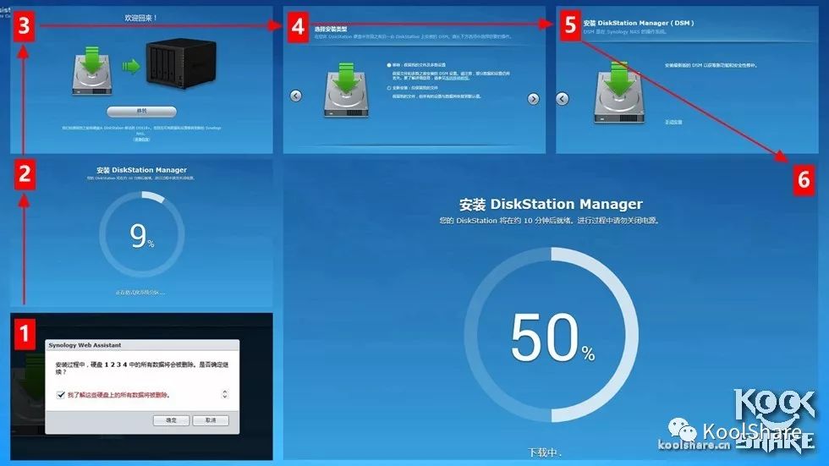Image resolution: width=829 pixels, height=466 pixels.
Task: Click the Synology Web Assistant dialog title bar
Action: pyautogui.click(x=142, y=345)
